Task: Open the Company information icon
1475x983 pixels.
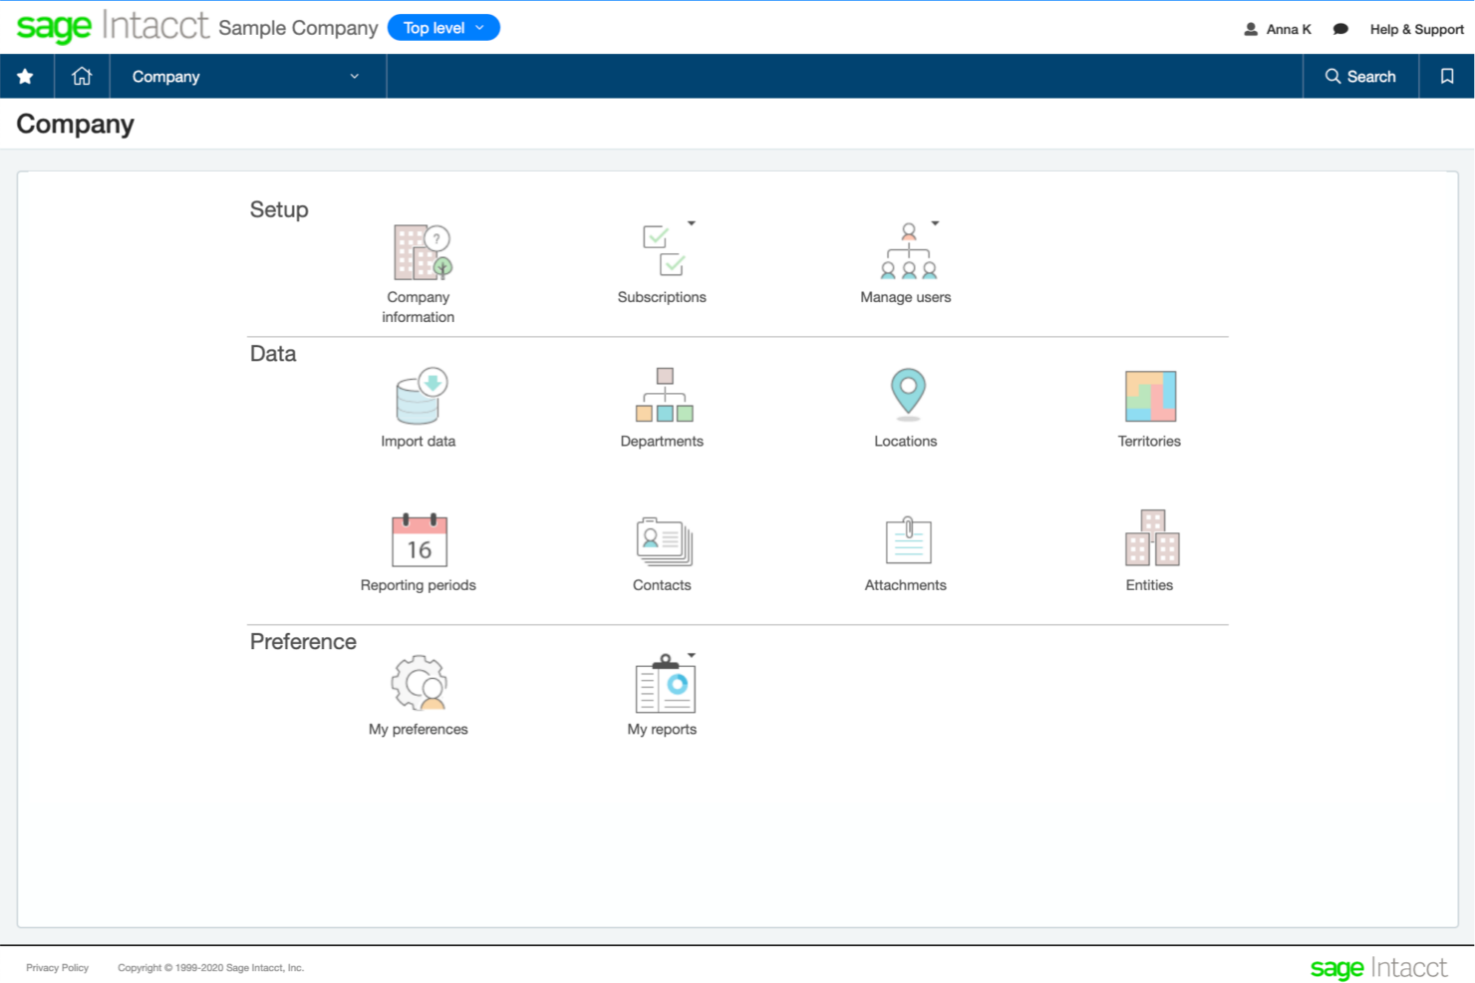Action: [x=422, y=252]
